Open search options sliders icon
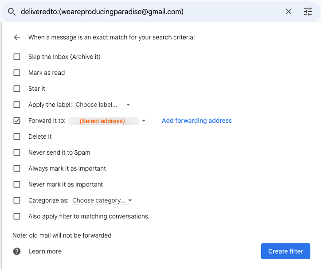The height and width of the screenshot is (269, 321). (x=308, y=12)
